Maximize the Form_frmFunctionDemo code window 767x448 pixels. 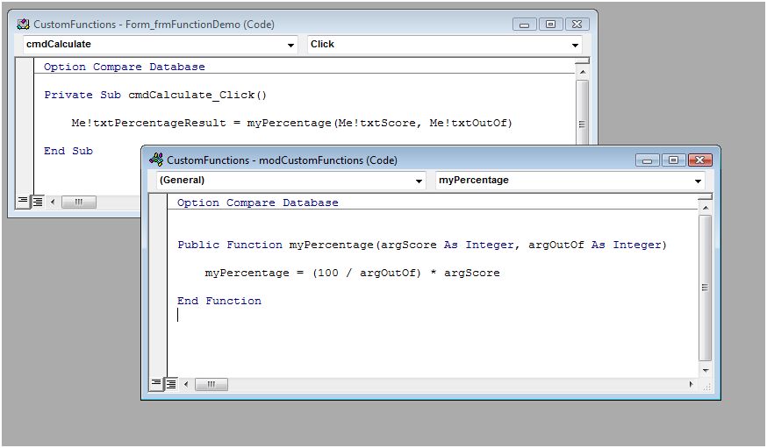pyautogui.click(x=551, y=24)
